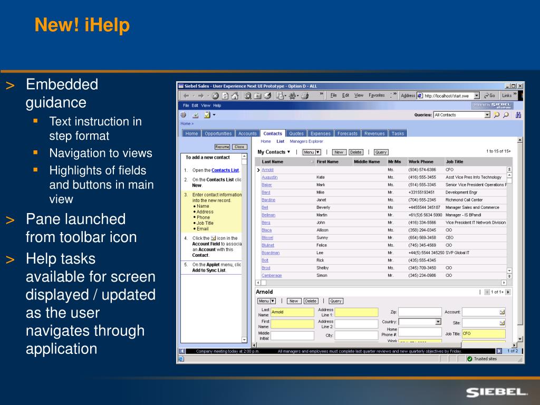The height and width of the screenshot is (405, 540).
Task: Click Delete button in Arnold form
Action: coord(310,301)
